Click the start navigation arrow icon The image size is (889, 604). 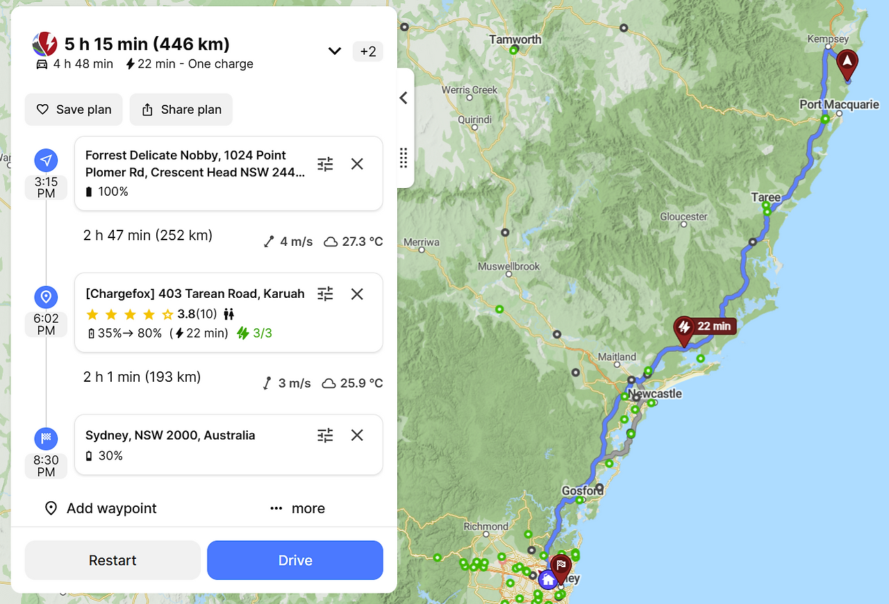46,161
